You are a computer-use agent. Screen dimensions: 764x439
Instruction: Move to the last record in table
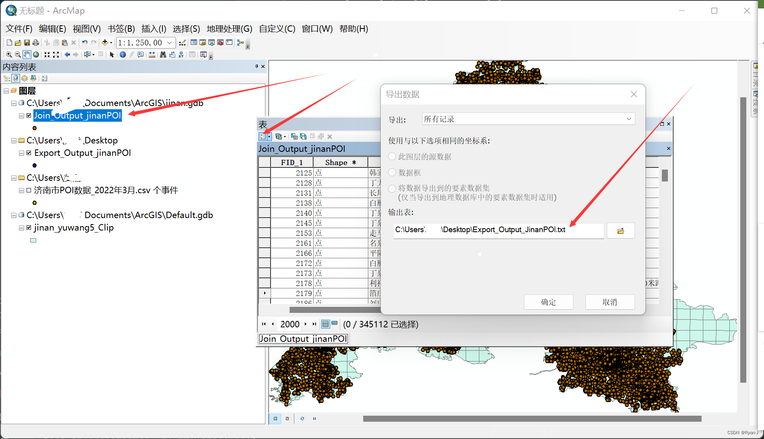pos(314,324)
